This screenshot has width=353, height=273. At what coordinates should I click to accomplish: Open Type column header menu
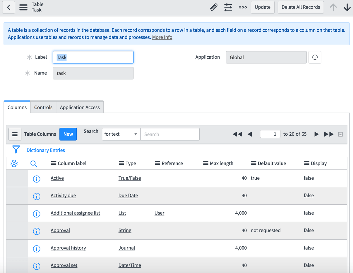(x=121, y=163)
